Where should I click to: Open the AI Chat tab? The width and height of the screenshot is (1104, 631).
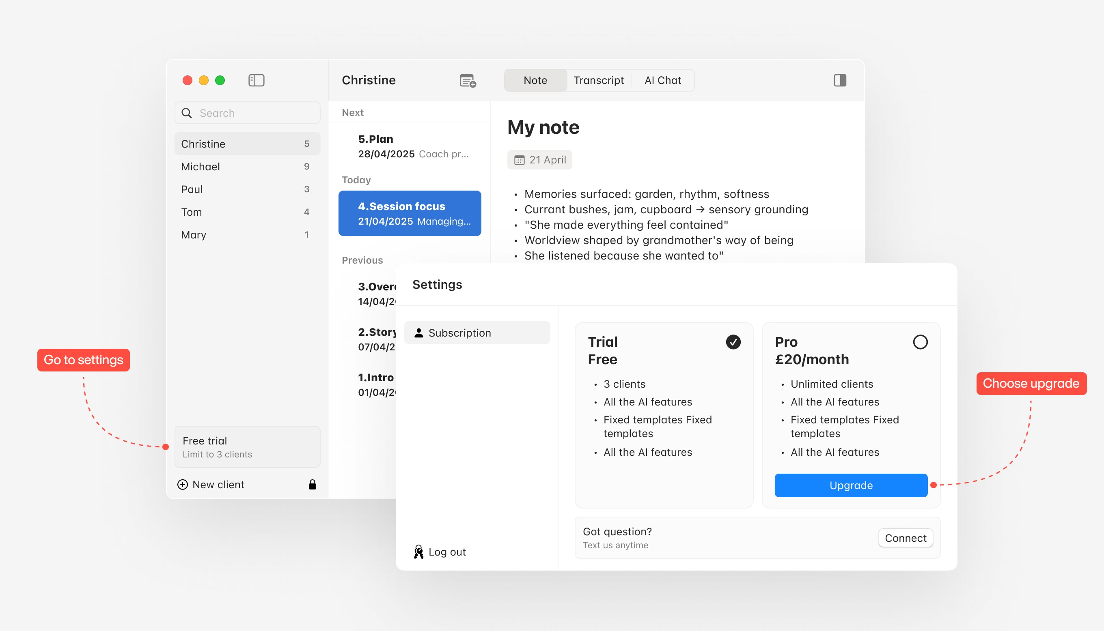pyautogui.click(x=662, y=81)
